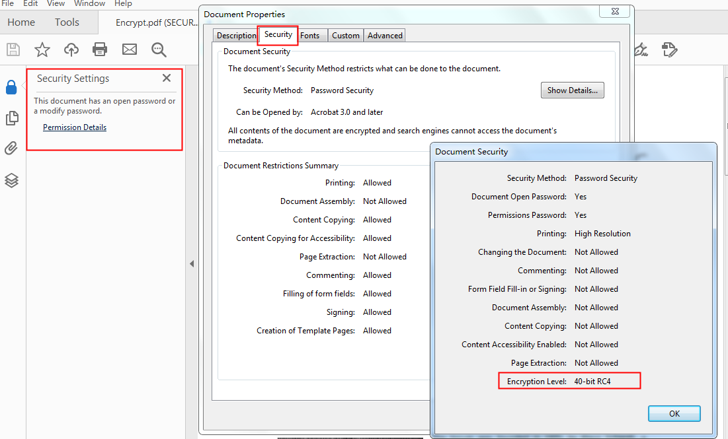
Task: Close the Document Properties dialog
Action: (x=615, y=12)
